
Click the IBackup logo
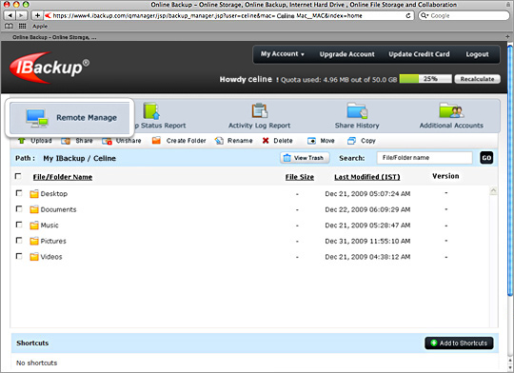point(49,68)
